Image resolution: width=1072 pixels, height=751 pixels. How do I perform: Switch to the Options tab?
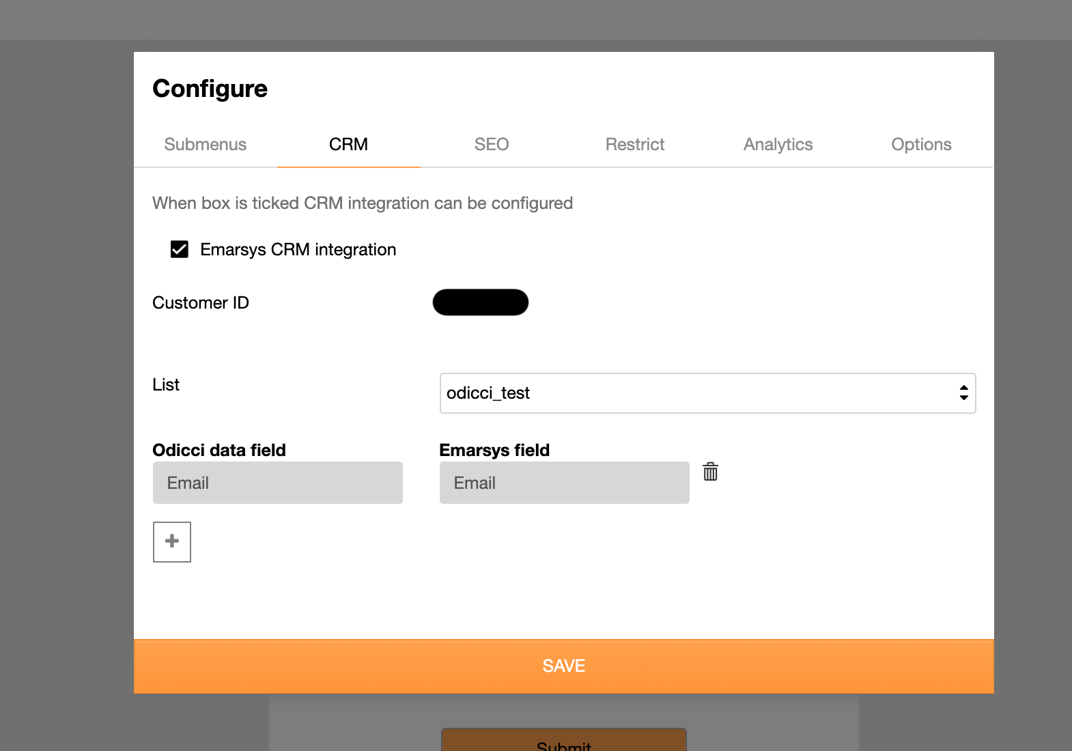pos(921,145)
